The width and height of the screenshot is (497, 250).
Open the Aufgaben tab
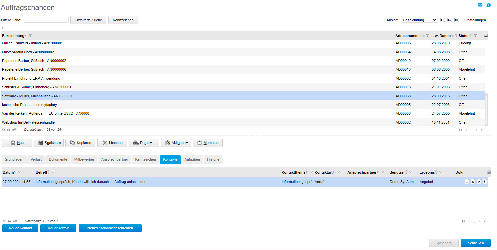pyautogui.click(x=192, y=159)
